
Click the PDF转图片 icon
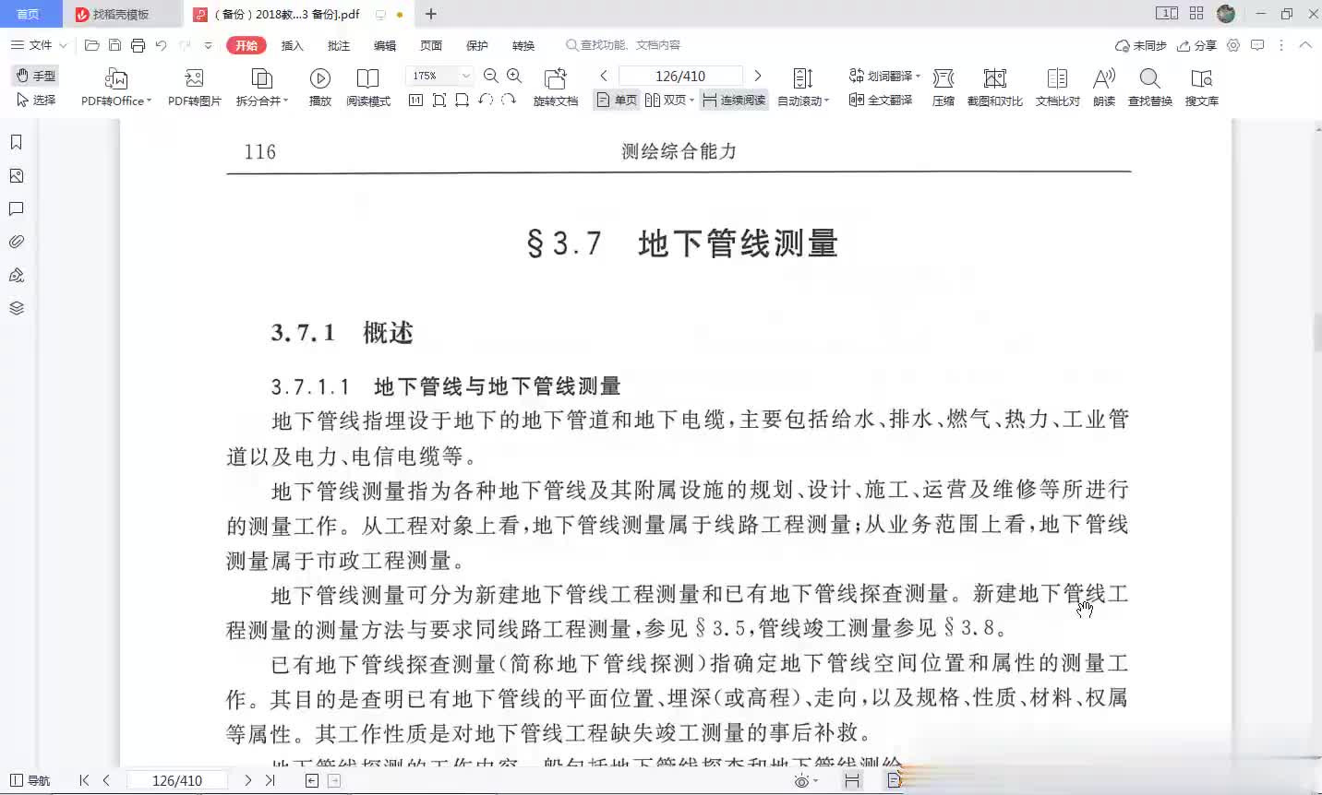[194, 79]
